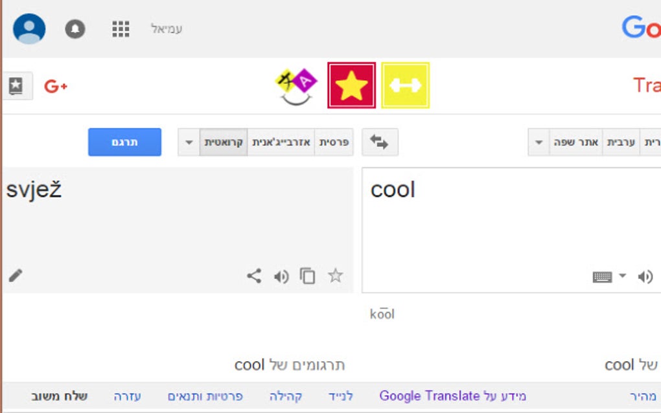Click the red star extension icon
This screenshot has width=661, height=413.
coord(351,85)
